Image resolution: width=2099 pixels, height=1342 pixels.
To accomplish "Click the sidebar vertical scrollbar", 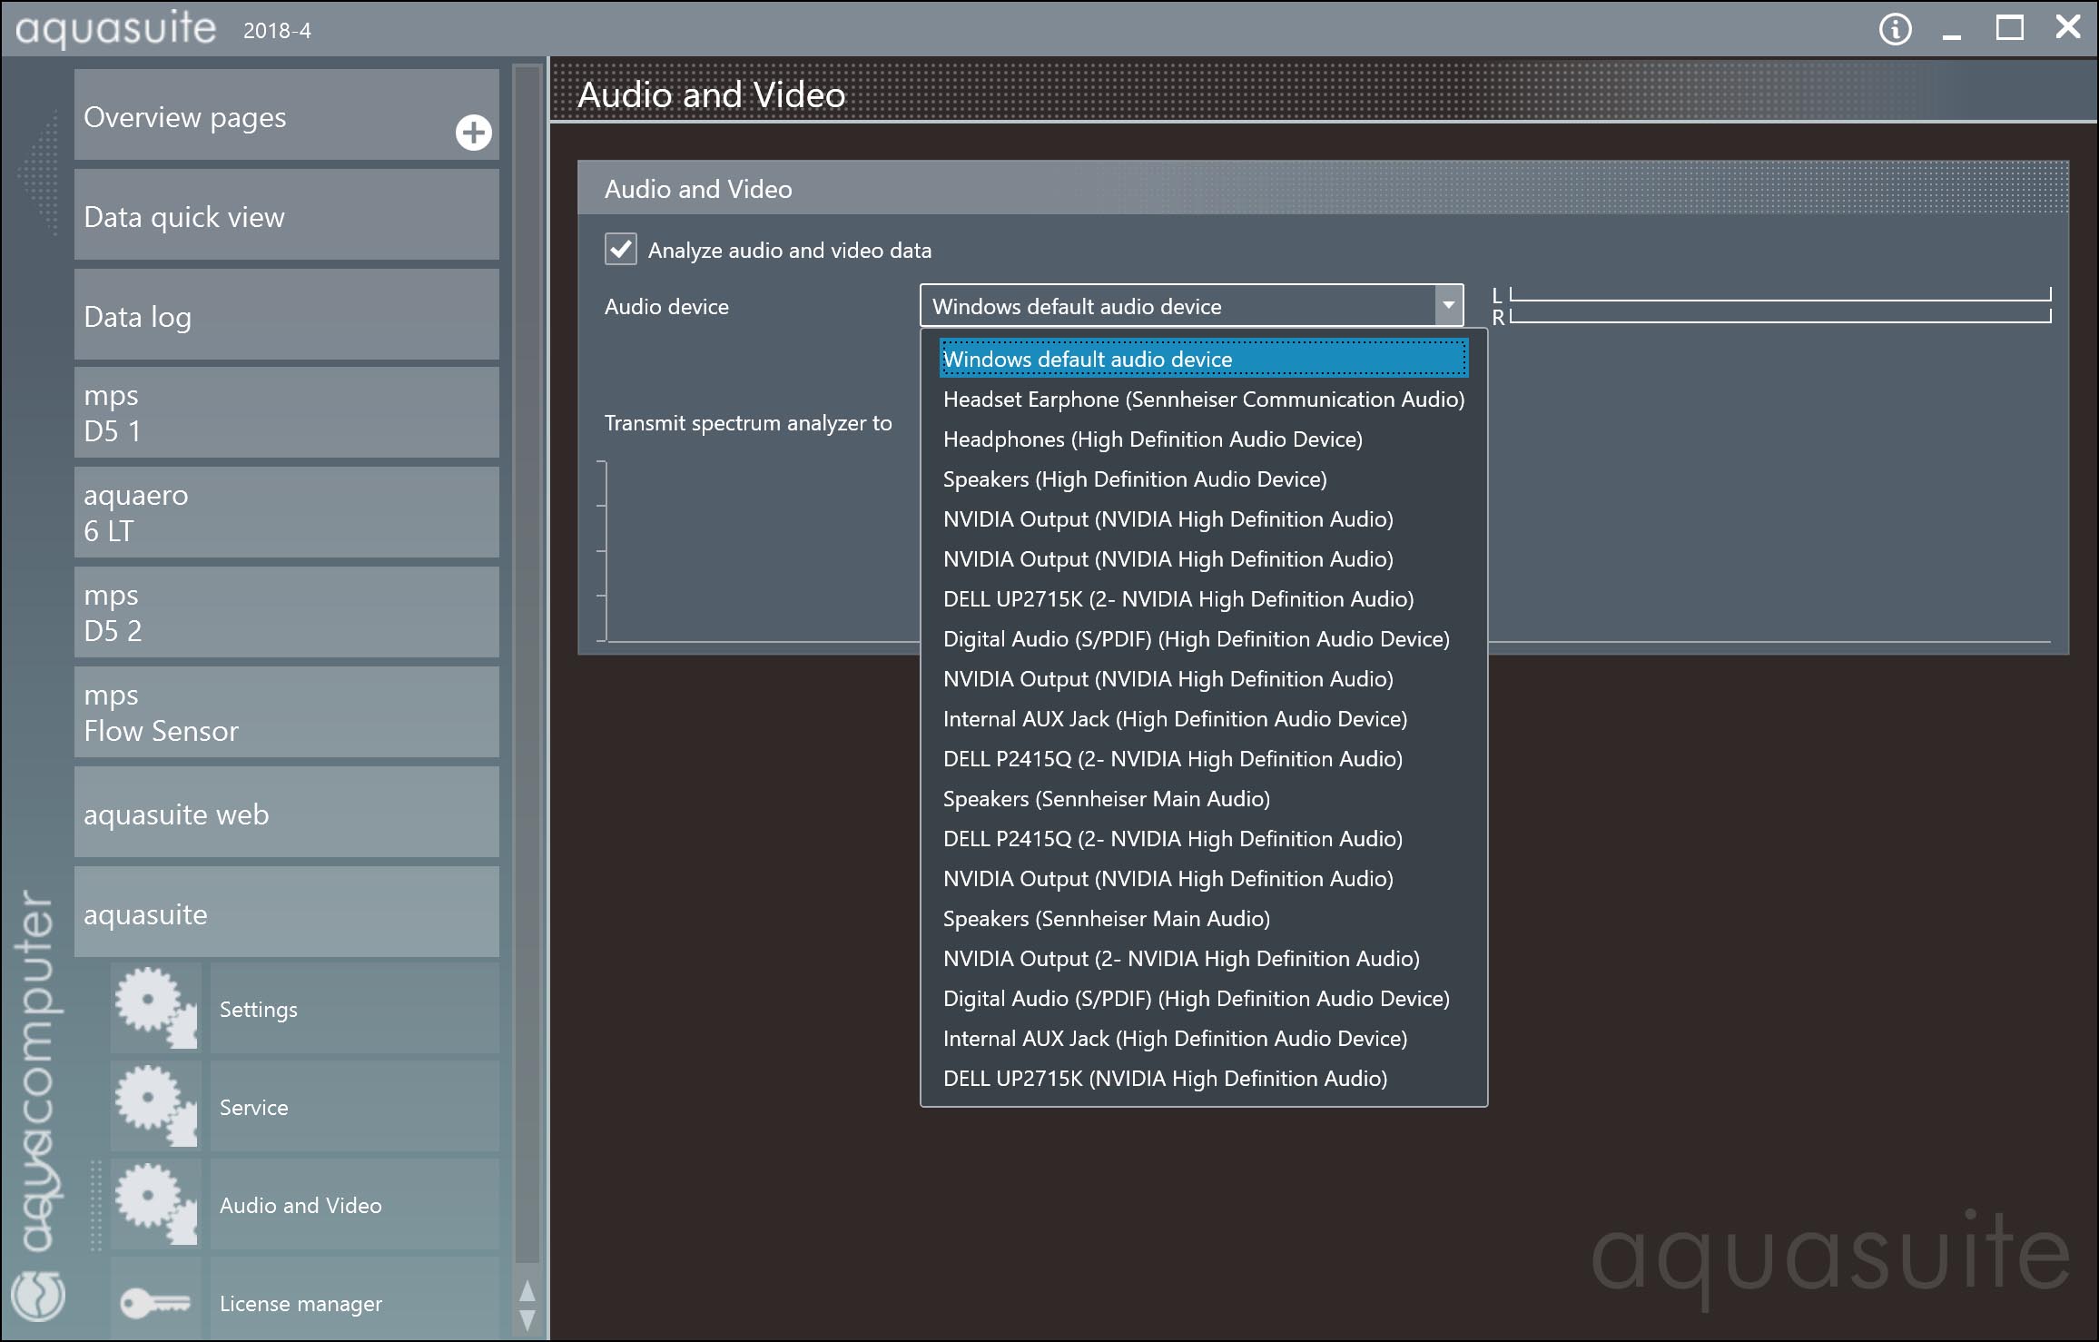I will 527,663.
